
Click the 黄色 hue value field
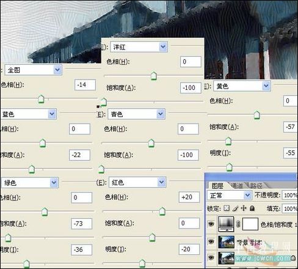[x=290, y=101]
